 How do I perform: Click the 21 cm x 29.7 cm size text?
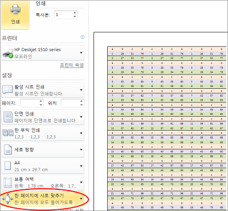point(31,169)
